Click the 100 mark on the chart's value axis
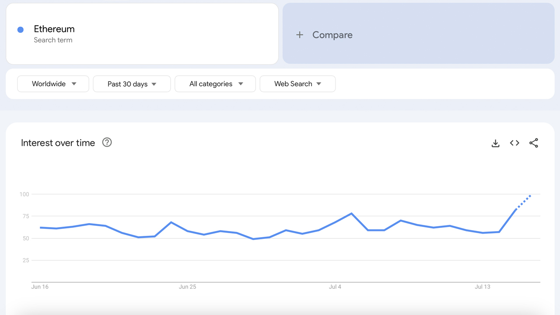Image resolution: width=560 pixels, height=315 pixels. (24, 194)
